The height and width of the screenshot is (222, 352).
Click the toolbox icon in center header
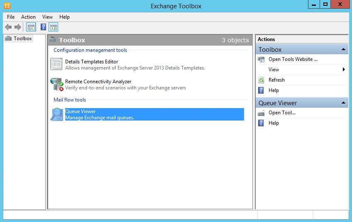(x=53, y=39)
